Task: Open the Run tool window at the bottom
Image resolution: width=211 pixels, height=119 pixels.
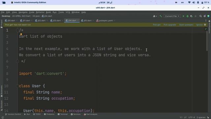Action: 27,114
